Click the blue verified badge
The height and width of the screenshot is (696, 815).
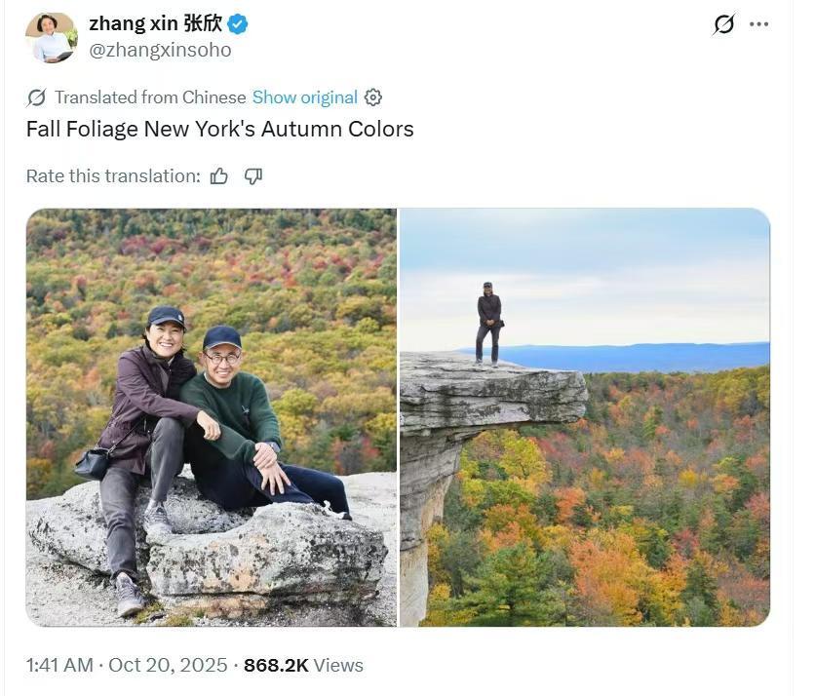pos(237,23)
